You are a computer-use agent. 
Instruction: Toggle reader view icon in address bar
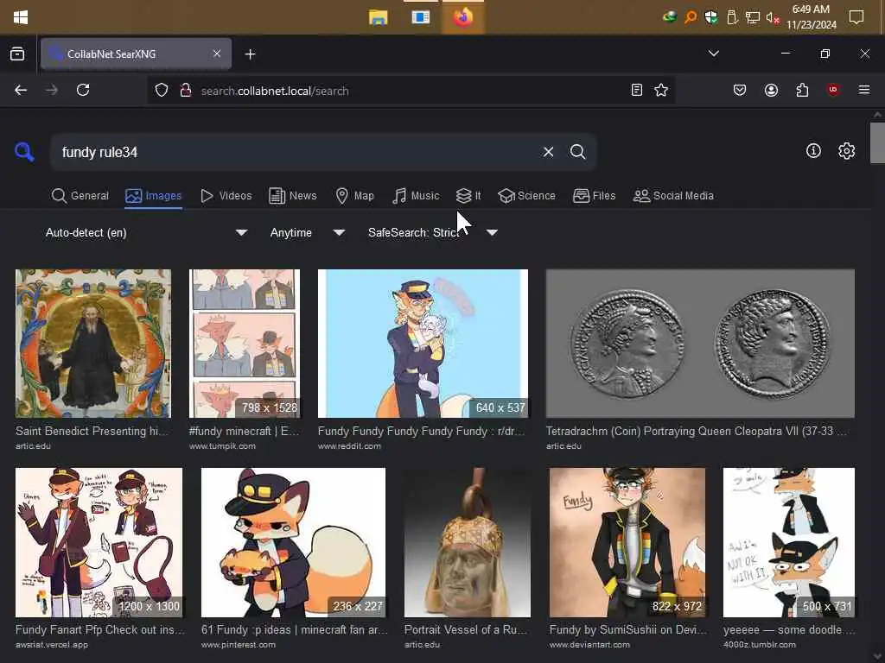point(637,90)
